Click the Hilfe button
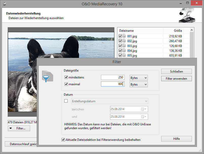 tap(176, 139)
